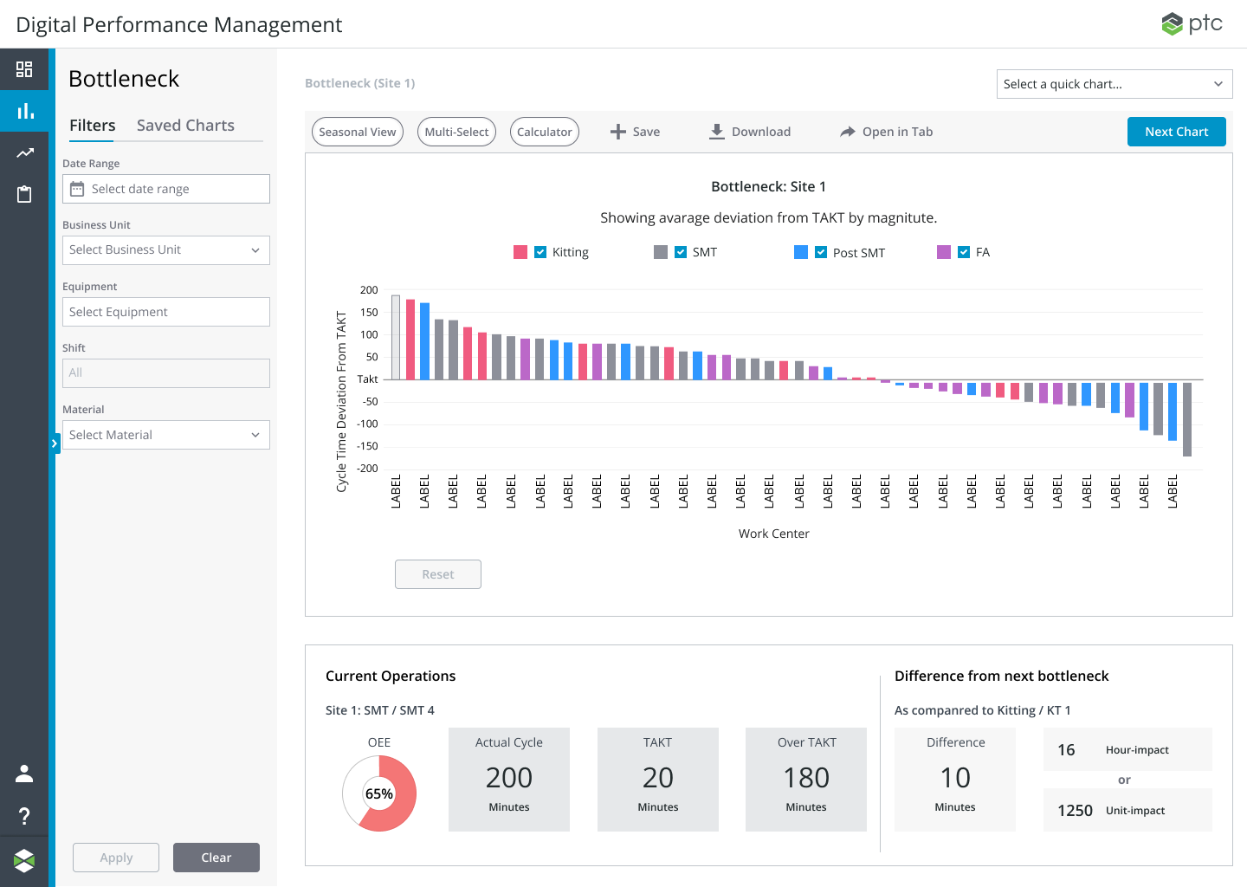Open the Select Material dropdown
This screenshot has height=887, width=1247.
166,435
